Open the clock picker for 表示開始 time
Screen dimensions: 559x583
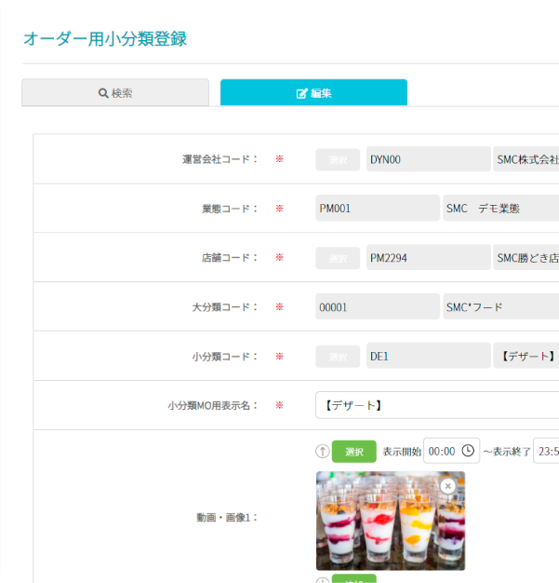(468, 452)
